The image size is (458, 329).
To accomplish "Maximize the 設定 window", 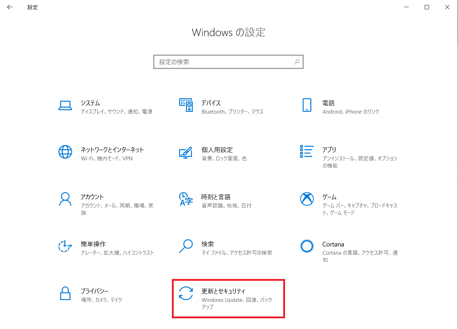I will [427, 7].
